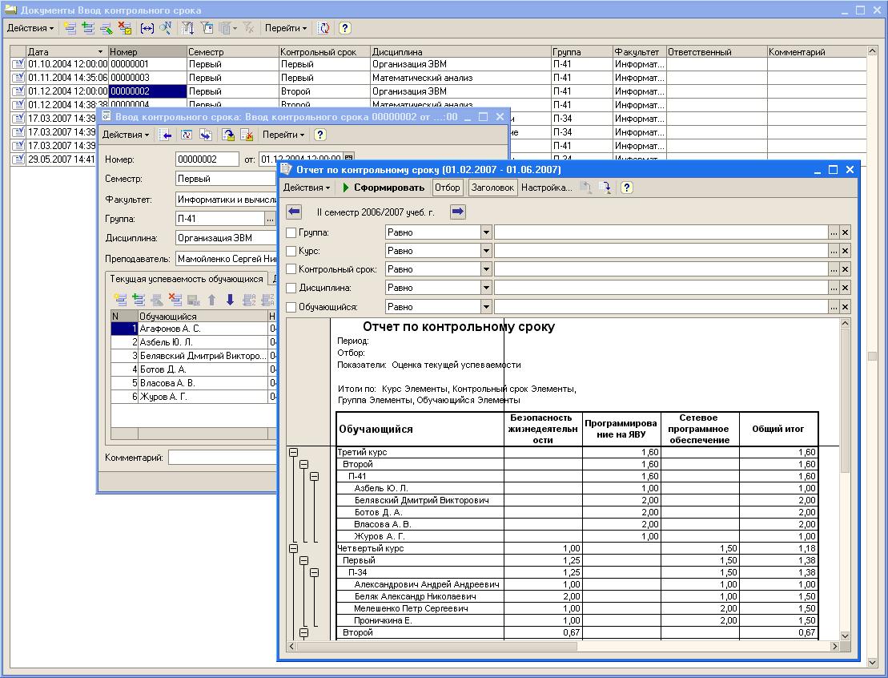
Task: Click the Reread icon in document form toolbar
Action: (x=186, y=135)
